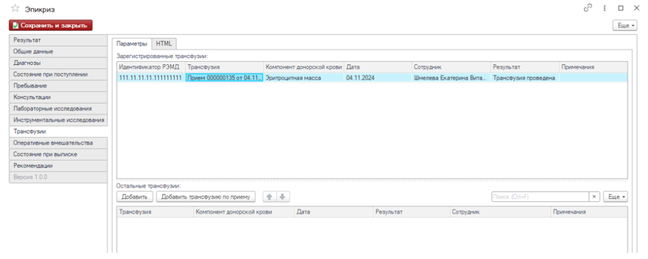Click Компонент донорской крови header in registered table

tap(304, 67)
